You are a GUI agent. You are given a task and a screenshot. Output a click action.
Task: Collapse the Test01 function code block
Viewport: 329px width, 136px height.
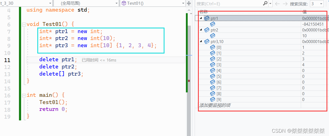(24, 24)
